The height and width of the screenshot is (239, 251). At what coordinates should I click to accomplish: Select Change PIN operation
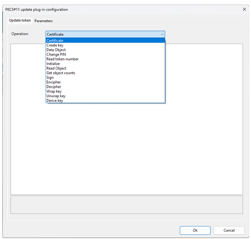pyautogui.click(x=105, y=54)
